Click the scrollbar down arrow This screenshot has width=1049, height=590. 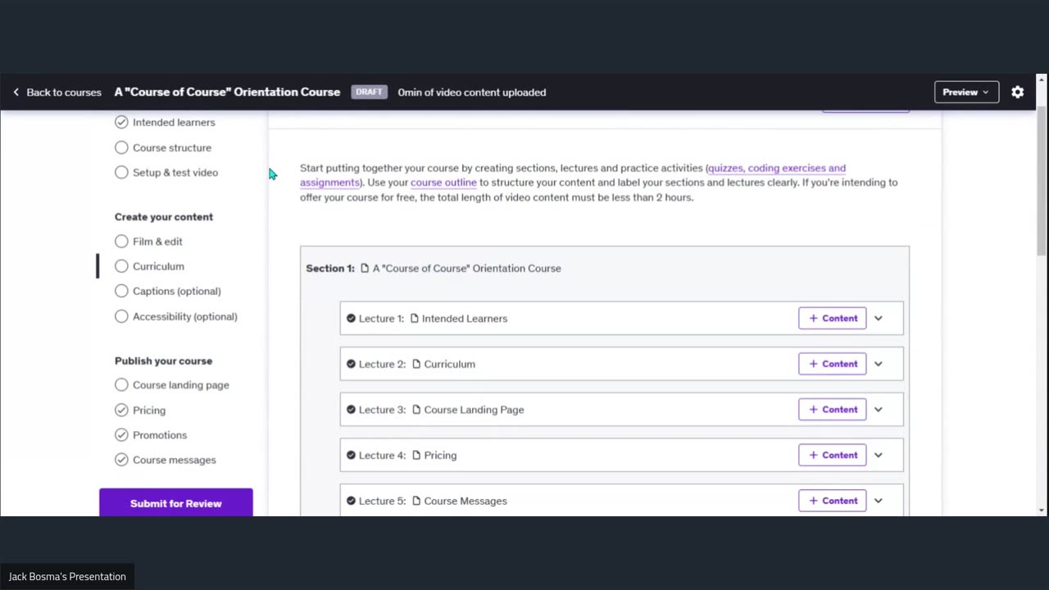pyautogui.click(x=1042, y=511)
